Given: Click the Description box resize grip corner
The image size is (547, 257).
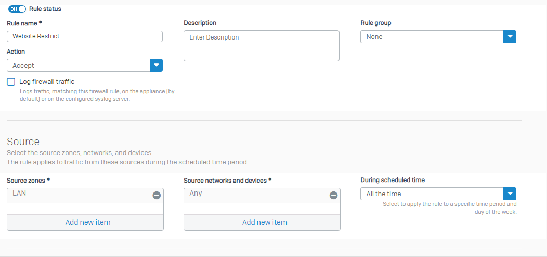Looking at the screenshot, I should [x=336, y=58].
